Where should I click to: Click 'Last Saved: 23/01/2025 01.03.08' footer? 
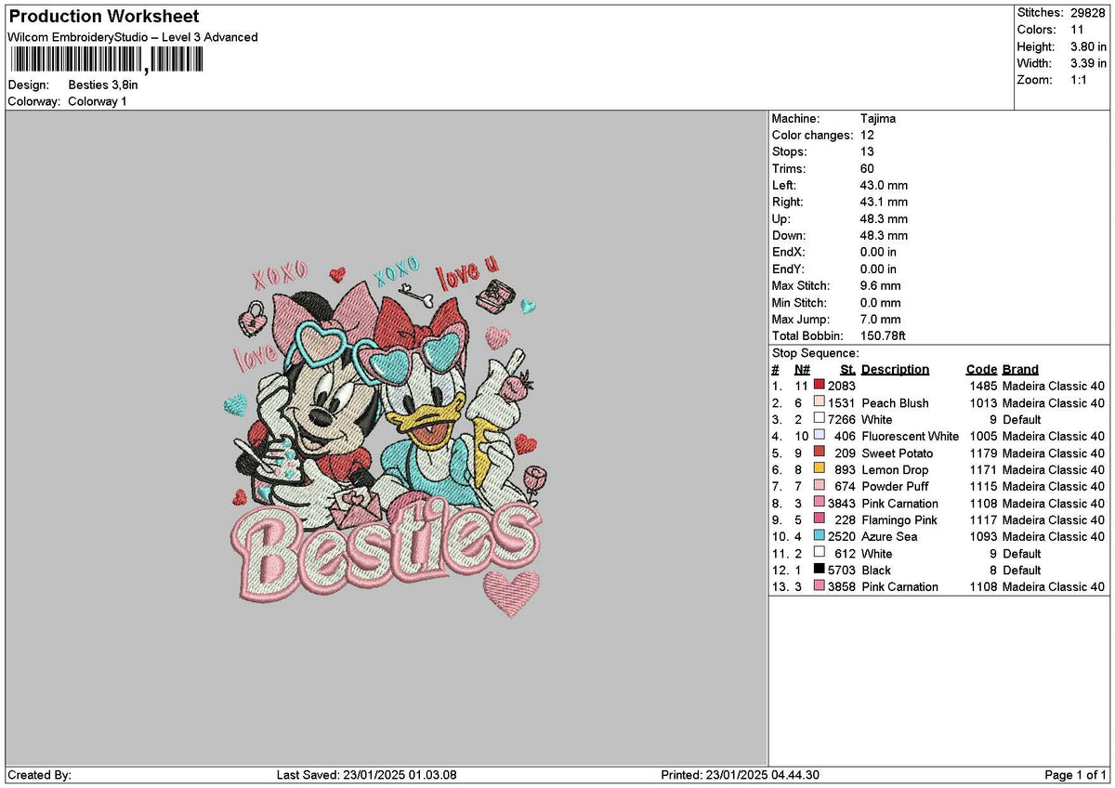tap(367, 775)
